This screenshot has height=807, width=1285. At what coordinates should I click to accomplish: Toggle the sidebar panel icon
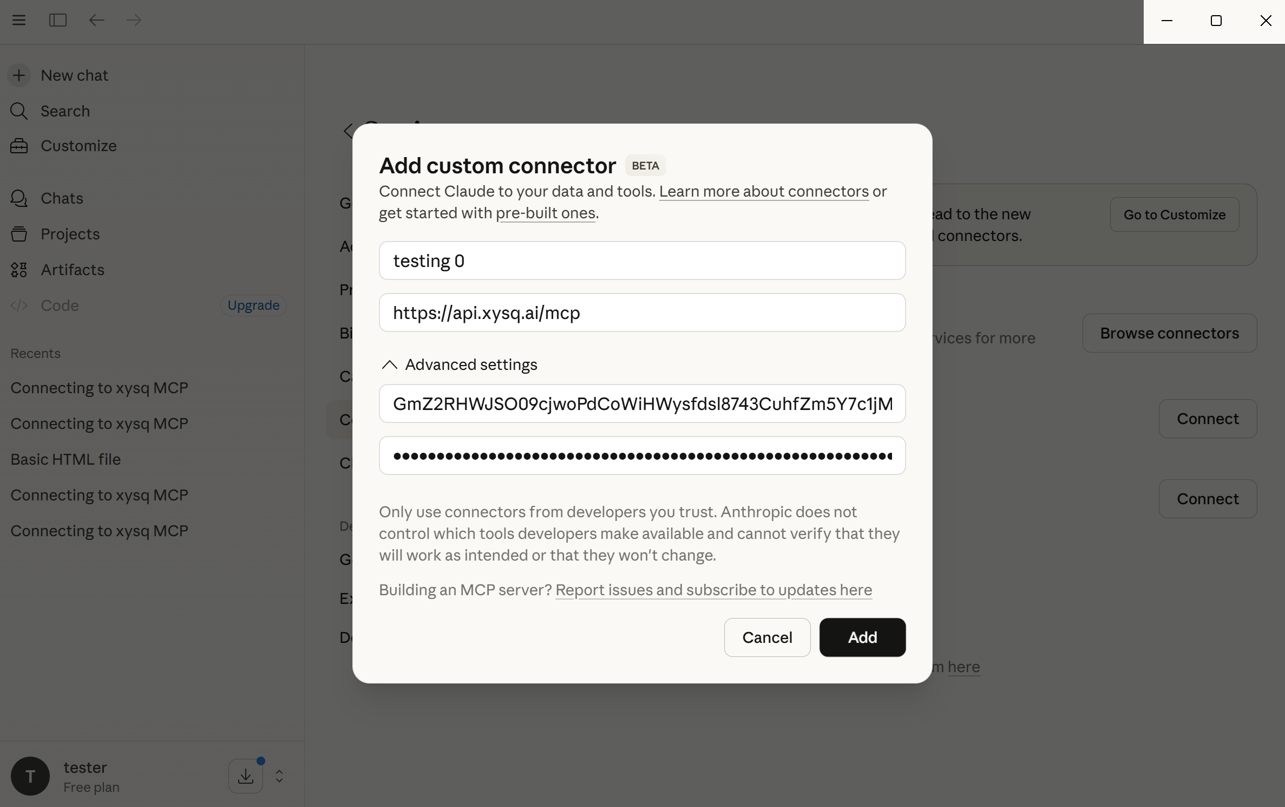coord(58,20)
